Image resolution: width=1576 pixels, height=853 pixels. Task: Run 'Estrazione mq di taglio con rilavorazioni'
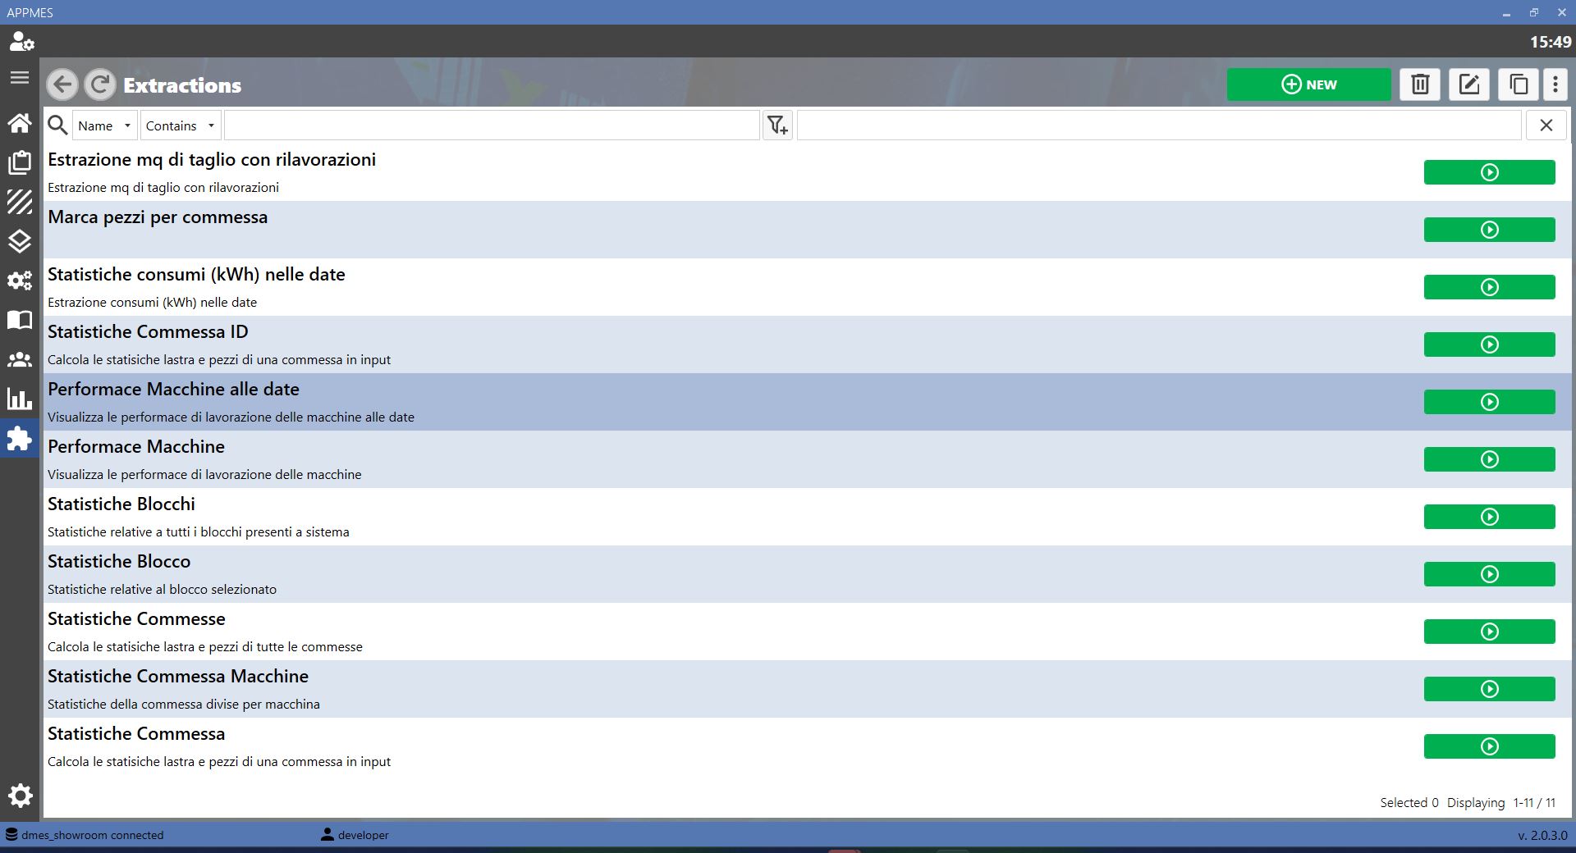click(x=1490, y=172)
